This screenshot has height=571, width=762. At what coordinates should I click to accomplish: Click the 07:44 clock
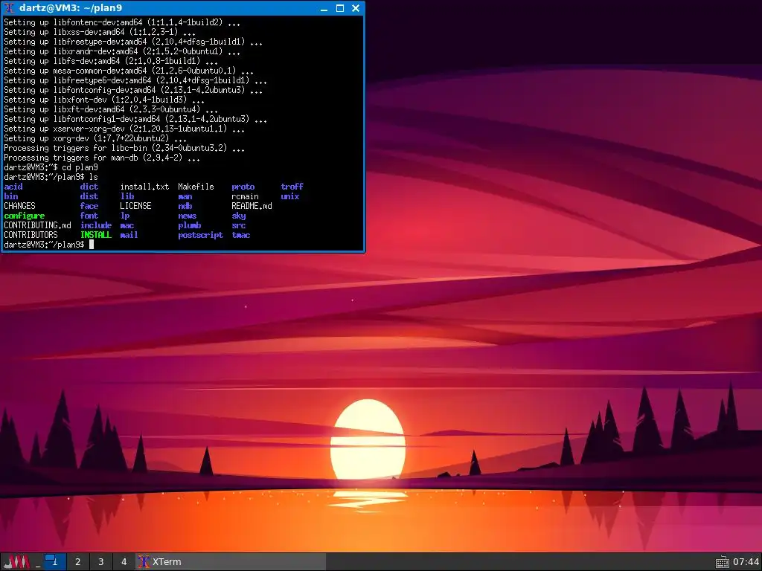coord(746,562)
